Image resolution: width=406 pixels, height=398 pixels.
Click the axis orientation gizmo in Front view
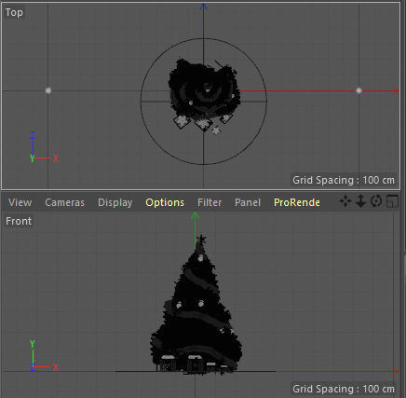(x=44, y=356)
